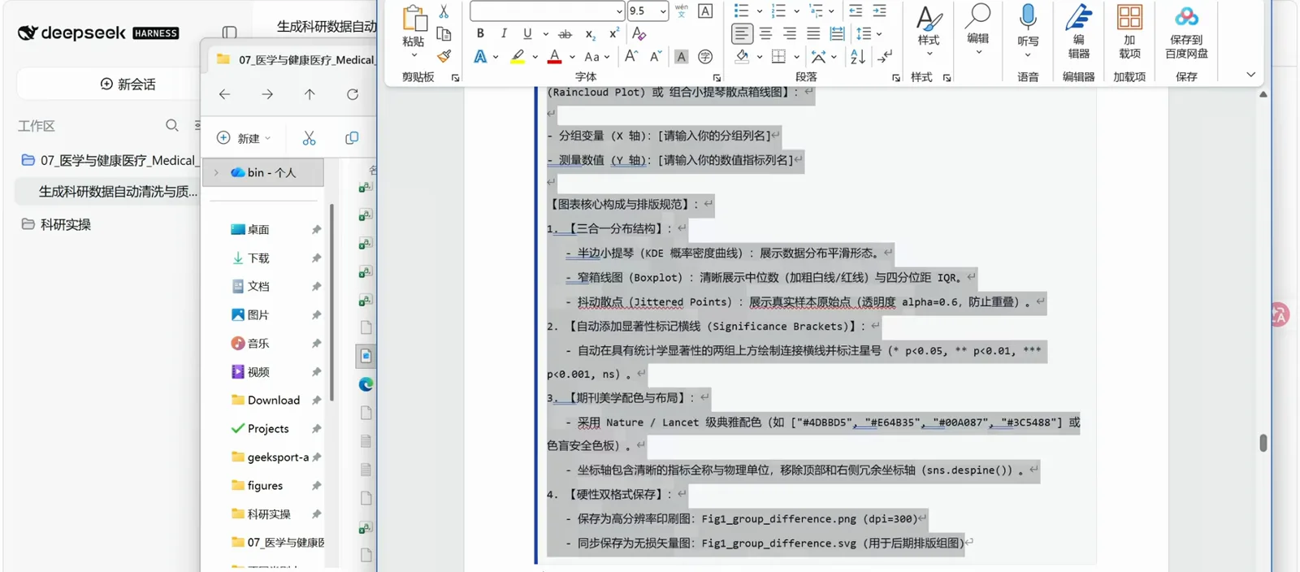Apply numbered list
This screenshot has width=1300, height=572.
pyautogui.click(x=778, y=11)
